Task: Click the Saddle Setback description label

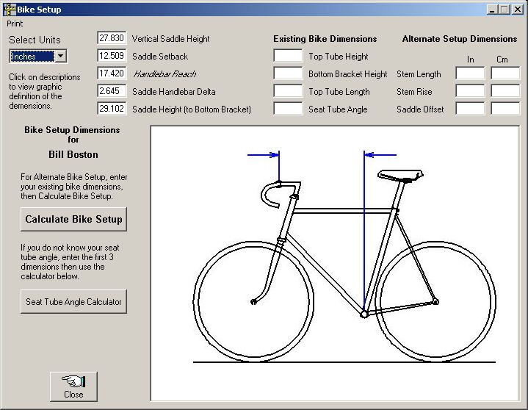Action: click(160, 57)
